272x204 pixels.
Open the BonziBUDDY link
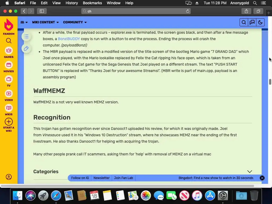click(69, 39)
